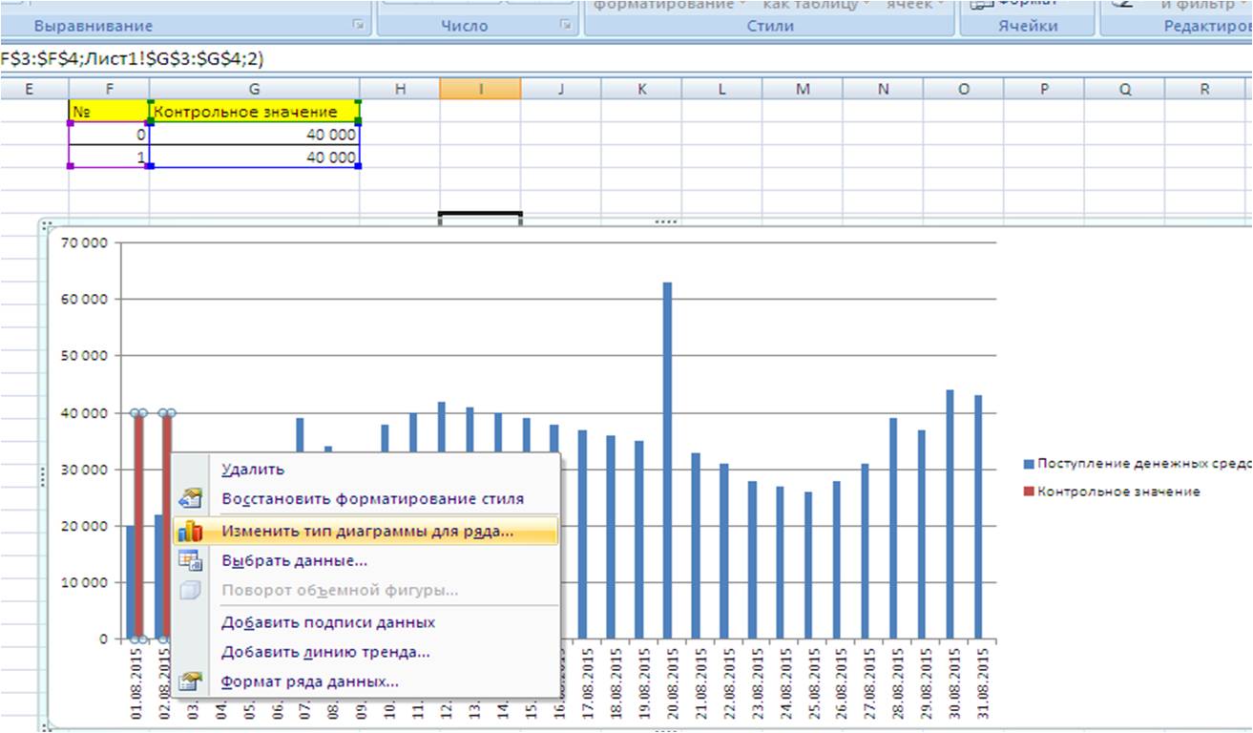Viewport: 1253px width, 733px height.
Task: Select Добавить подписи данных in the menu
Action: (328, 622)
